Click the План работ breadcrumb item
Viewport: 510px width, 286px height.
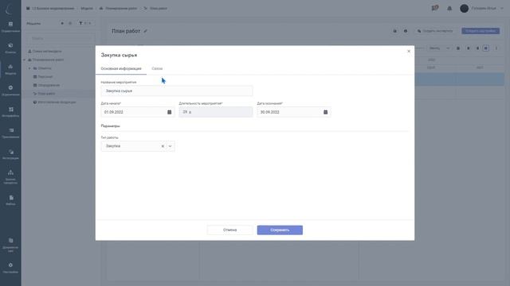point(159,9)
